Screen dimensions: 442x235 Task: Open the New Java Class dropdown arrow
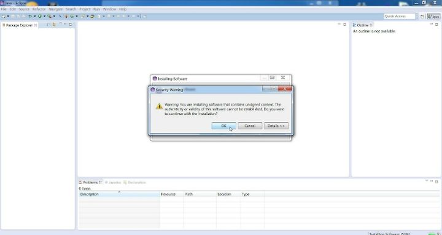click(77, 16)
